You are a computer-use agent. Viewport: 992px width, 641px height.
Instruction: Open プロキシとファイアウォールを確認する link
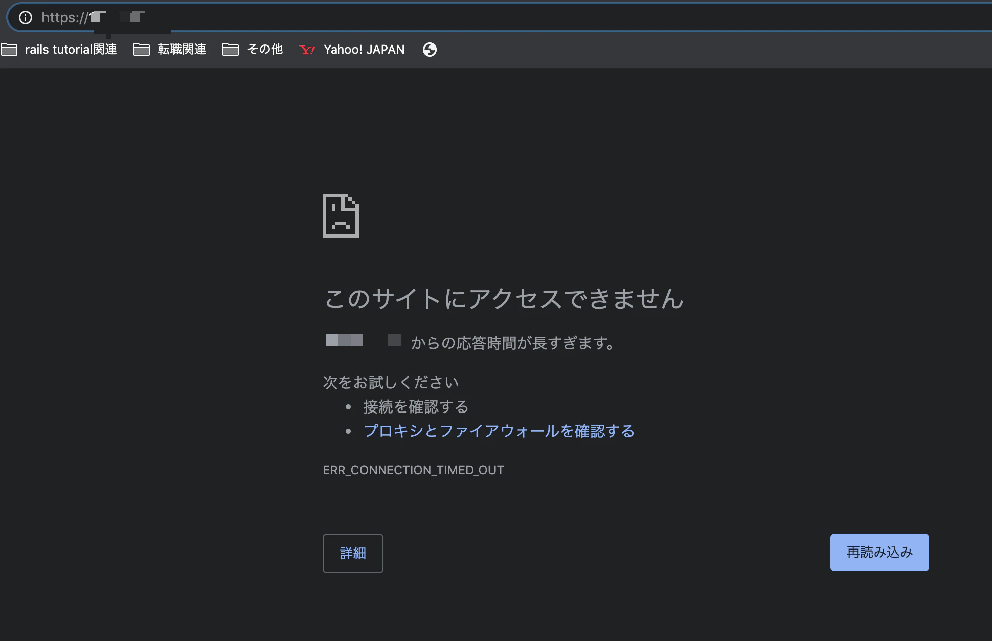[x=499, y=431]
